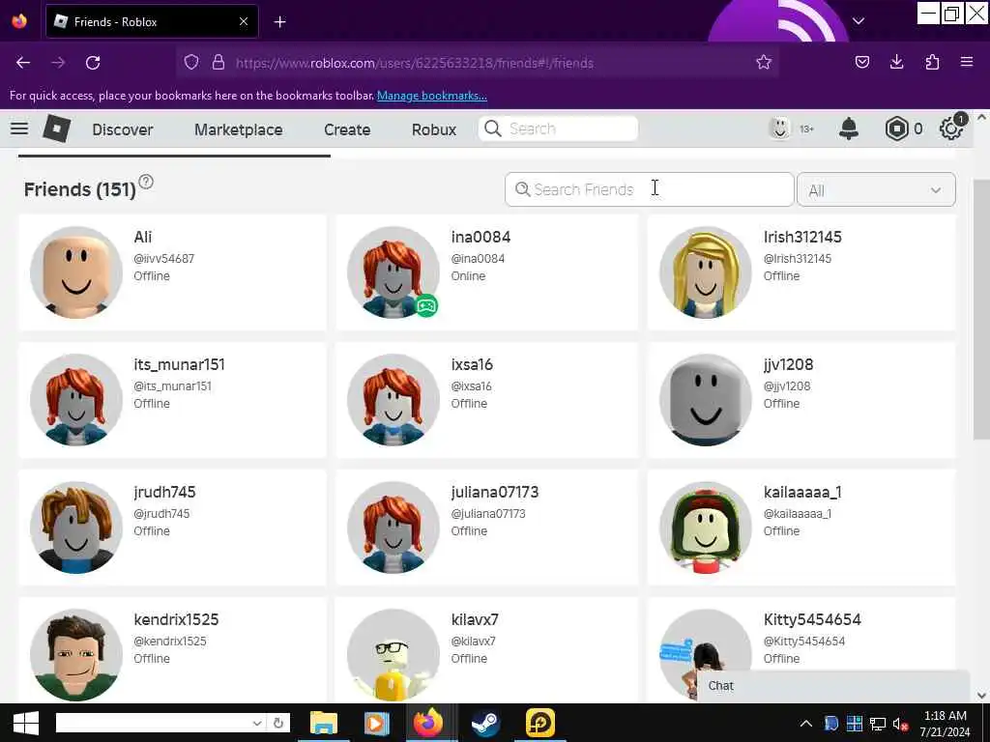The width and height of the screenshot is (990, 742).
Task: Click the ixsa16 friend name
Action: click(472, 364)
